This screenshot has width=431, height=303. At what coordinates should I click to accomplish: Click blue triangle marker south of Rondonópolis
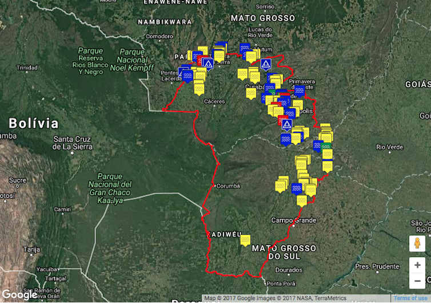click(287, 124)
